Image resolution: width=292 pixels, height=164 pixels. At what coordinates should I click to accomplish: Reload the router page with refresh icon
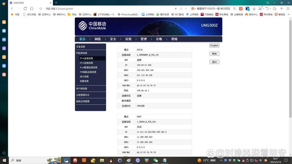pyautogui.click(x=25, y=9)
